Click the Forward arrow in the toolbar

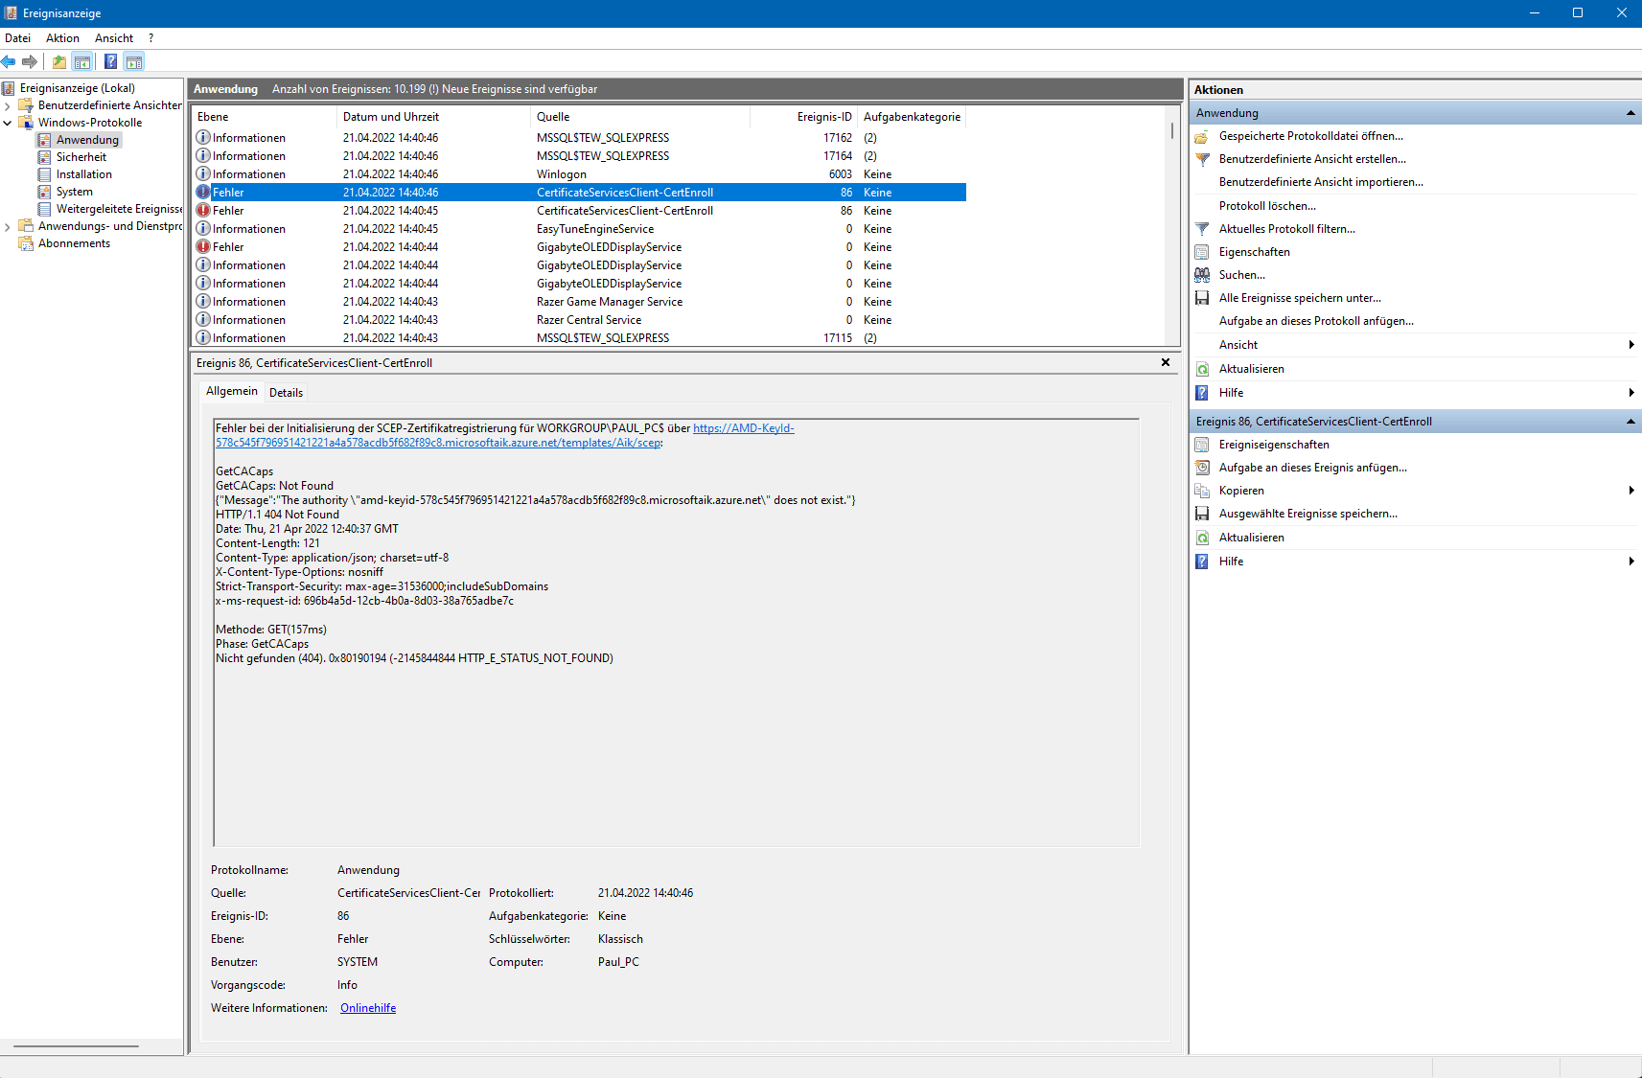tap(30, 62)
